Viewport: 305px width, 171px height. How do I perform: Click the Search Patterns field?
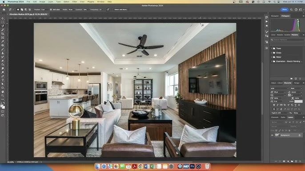tap(287, 40)
